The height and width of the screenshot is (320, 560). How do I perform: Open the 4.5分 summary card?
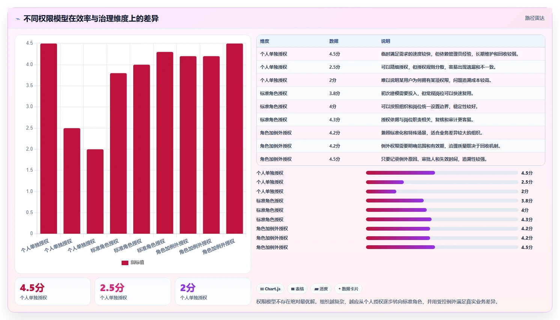[x=53, y=291]
